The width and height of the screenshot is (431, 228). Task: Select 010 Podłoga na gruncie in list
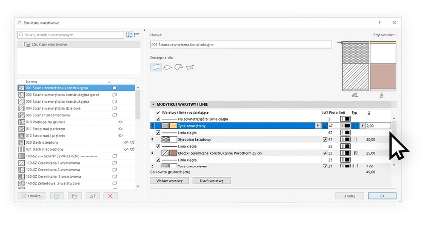click(46, 122)
